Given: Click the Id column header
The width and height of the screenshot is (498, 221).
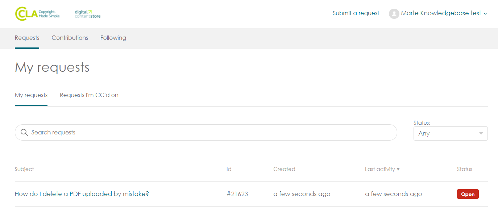Looking at the screenshot, I should click(x=229, y=169).
